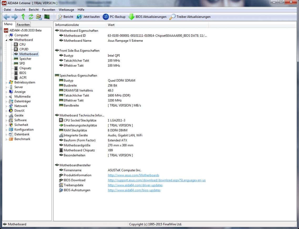Click the Software icon in the tree

(11, 120)
